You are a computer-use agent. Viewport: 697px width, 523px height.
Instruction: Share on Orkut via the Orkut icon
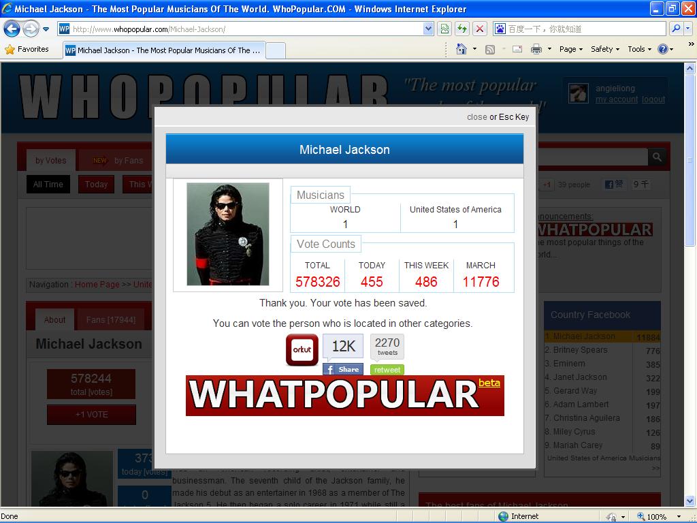point(302,350)
